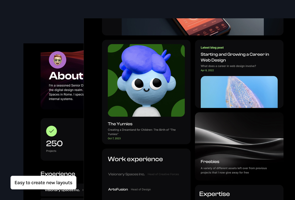Open the leaf wing blog post image
This screenshot has width=295, height=200.
(x=239, y=92)
